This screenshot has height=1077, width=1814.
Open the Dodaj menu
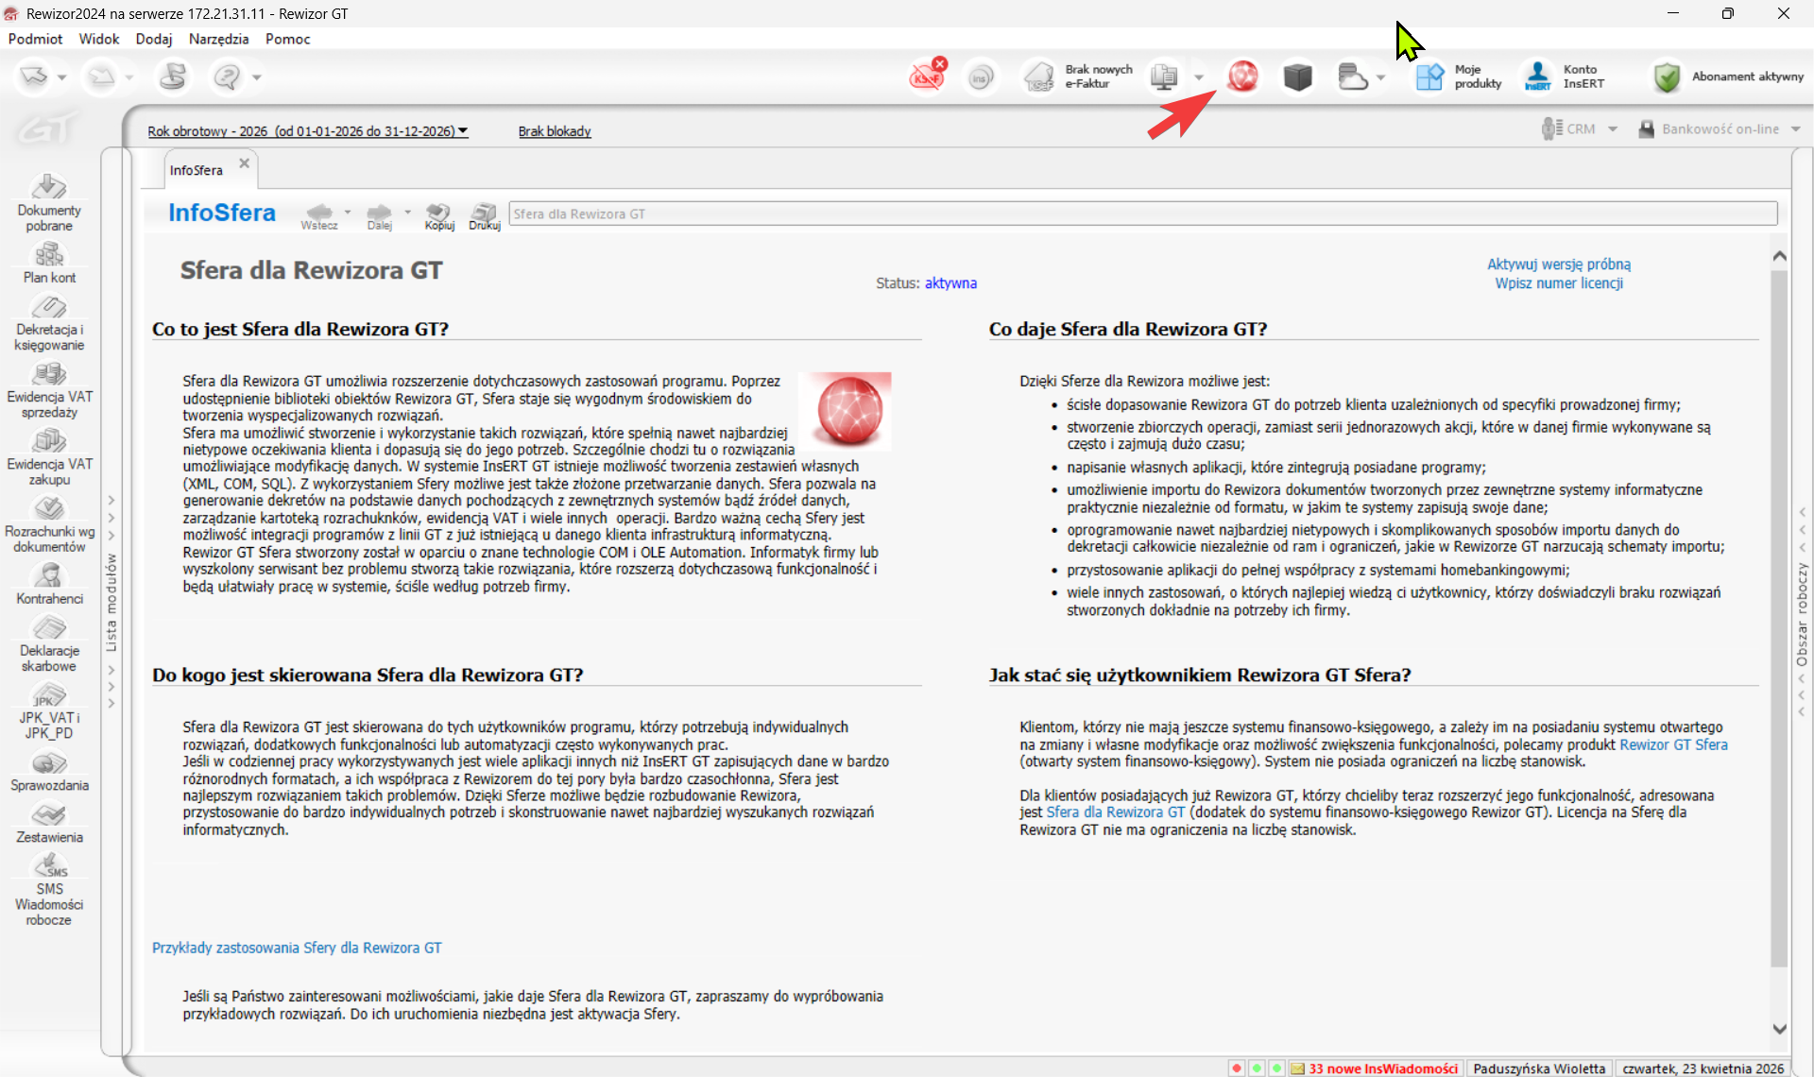pos(154,39)
